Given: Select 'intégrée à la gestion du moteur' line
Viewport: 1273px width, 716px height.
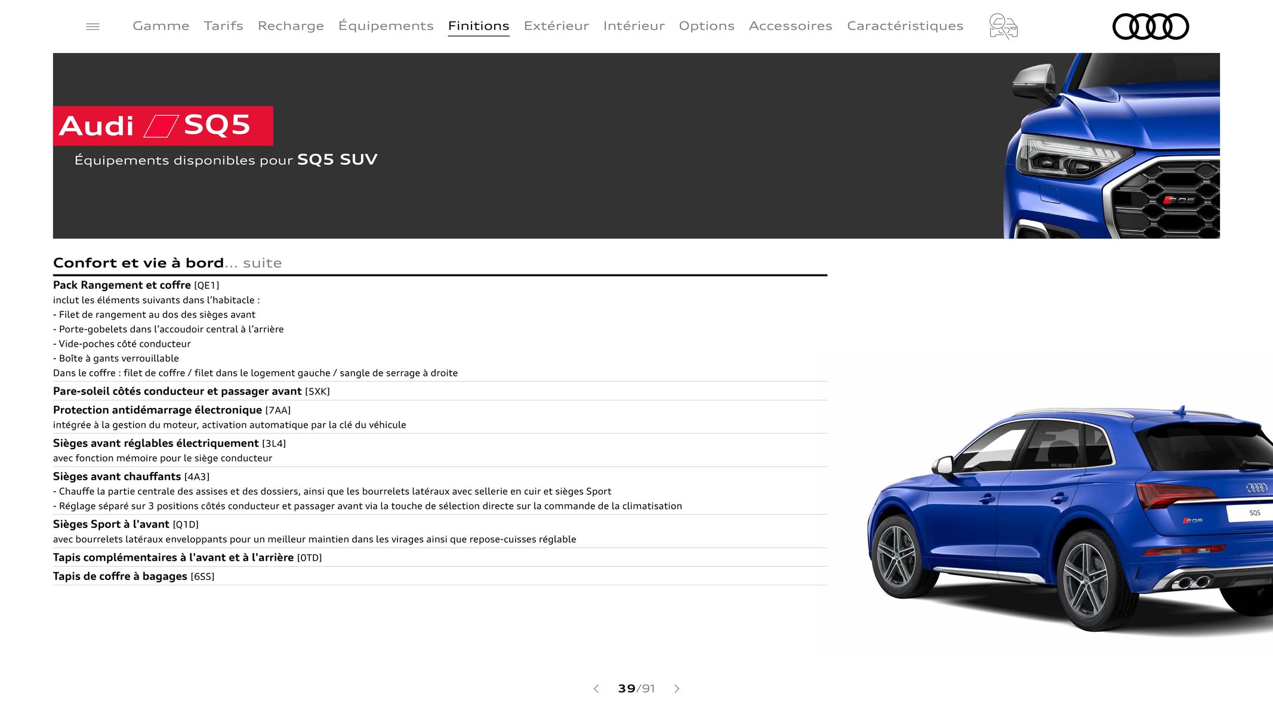Looking at the screenshot, I should pos(229,425).
